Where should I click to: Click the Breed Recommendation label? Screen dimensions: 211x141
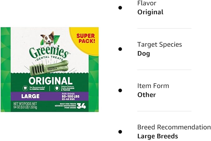(x=174, y=127)
